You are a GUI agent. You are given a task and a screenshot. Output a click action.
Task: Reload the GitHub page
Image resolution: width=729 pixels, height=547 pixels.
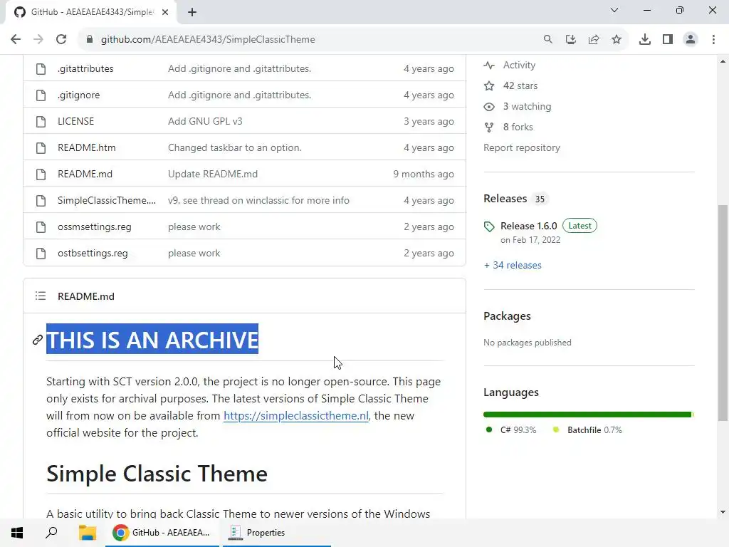click(x=61, y=40)
